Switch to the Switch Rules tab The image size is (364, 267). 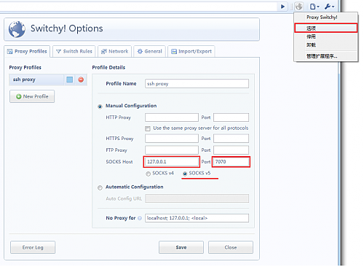74,51
